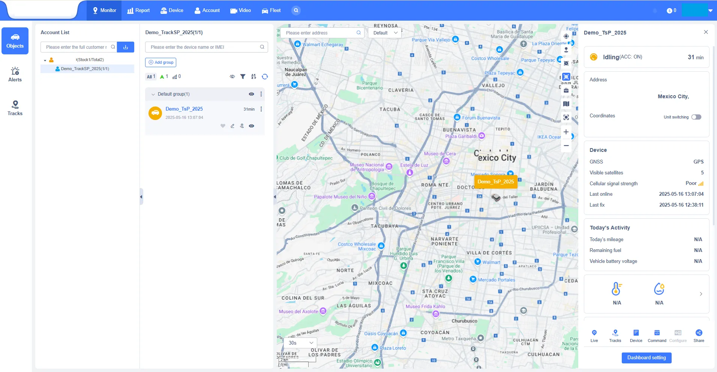Click the Add group button
Image resolution: width=717 pixels, height=372 pixels.
click(x=160, y=62)
